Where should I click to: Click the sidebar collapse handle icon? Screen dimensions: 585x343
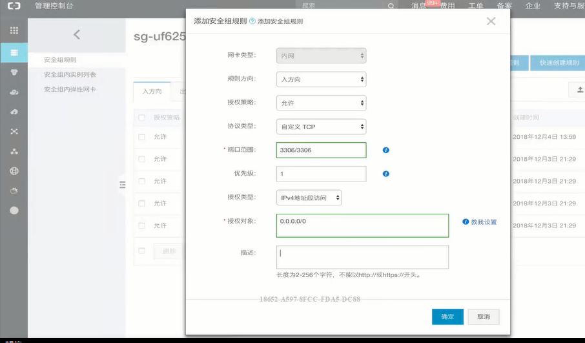click(x=123, y=184)
